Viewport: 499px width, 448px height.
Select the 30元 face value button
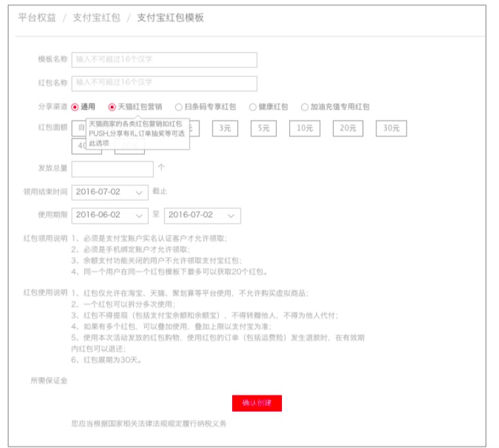click(391, 129)
